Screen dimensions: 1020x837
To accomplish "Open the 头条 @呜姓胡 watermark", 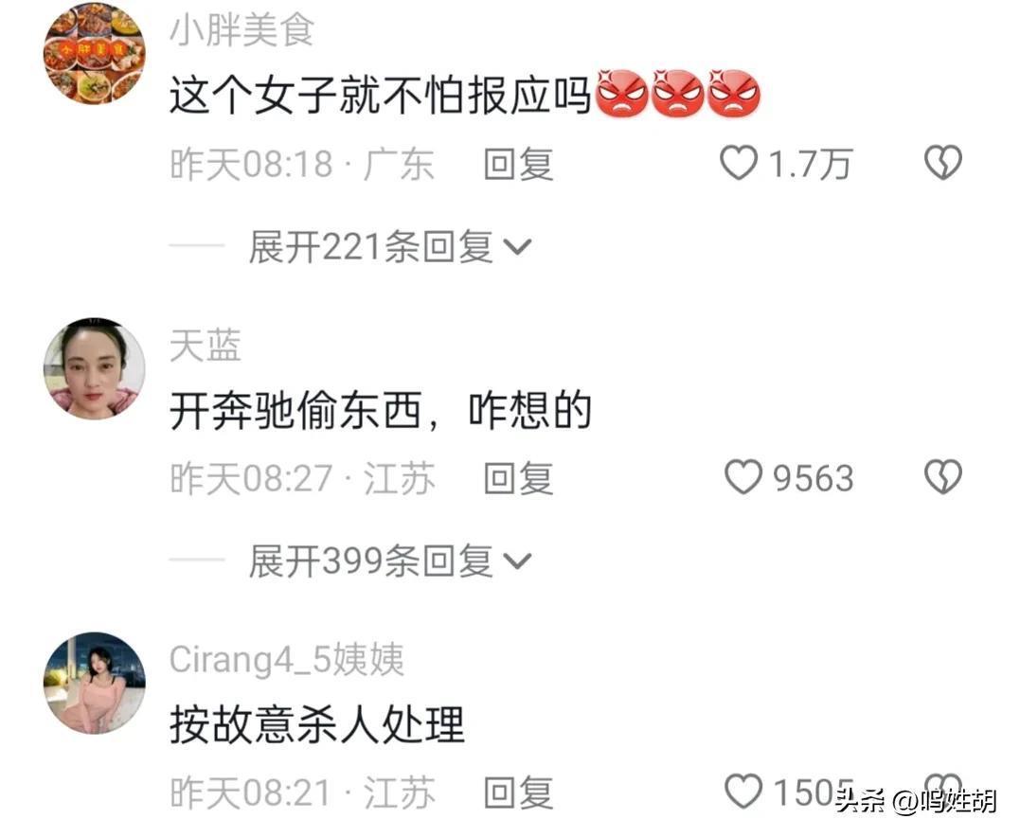I will coord(916,801).
